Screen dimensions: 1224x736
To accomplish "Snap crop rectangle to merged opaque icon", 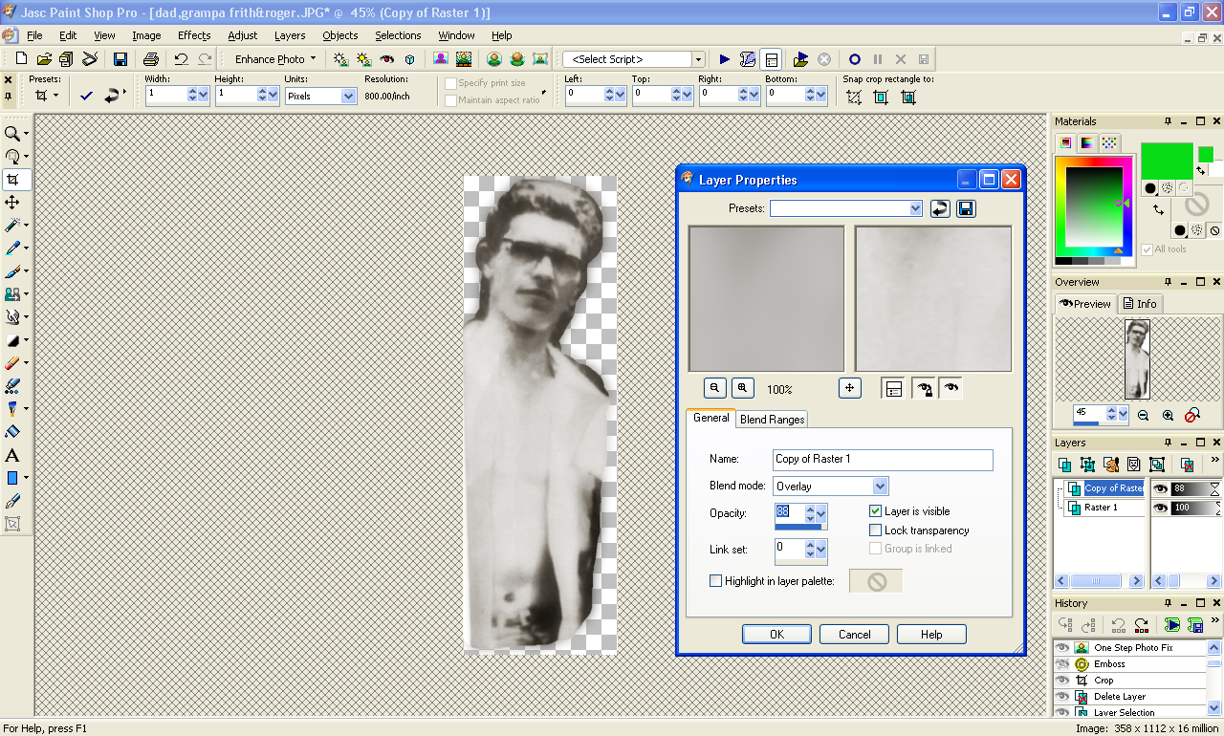I will 908,97.
